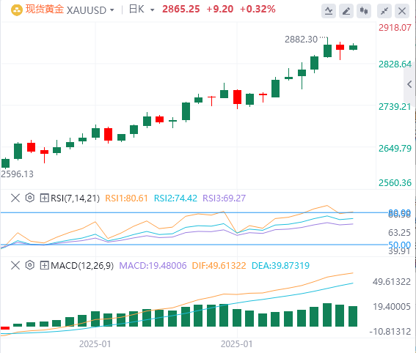Open the 日K timeframe dropdown
Image resolution: width=416 pixels, height=353 pixels.
point(142,10)
